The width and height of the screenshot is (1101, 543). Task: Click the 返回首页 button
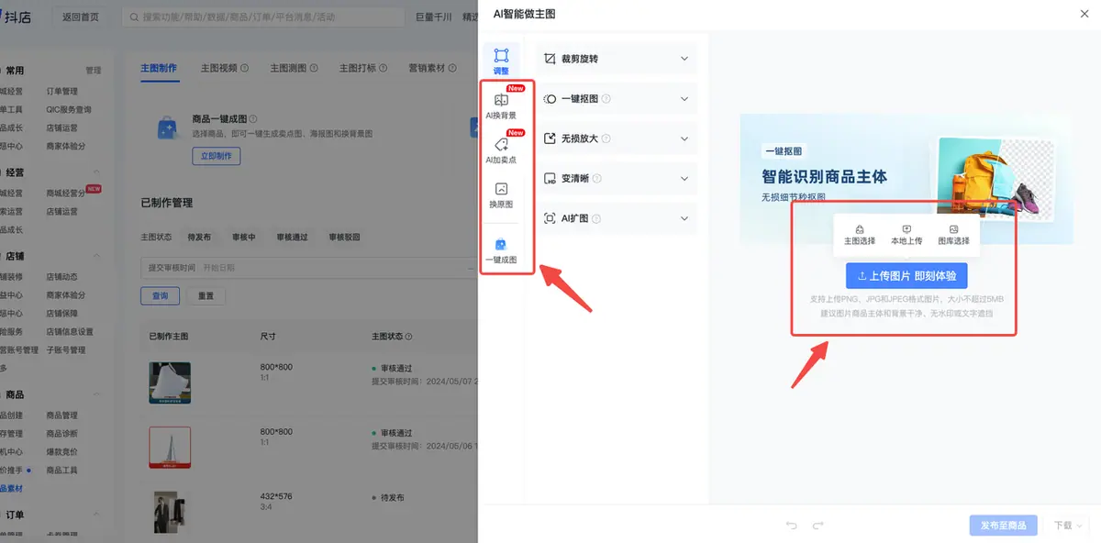point(81,17)
